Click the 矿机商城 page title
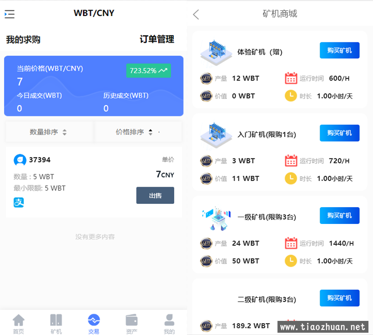This screenshot has width=373, height=335. [280, 14]
